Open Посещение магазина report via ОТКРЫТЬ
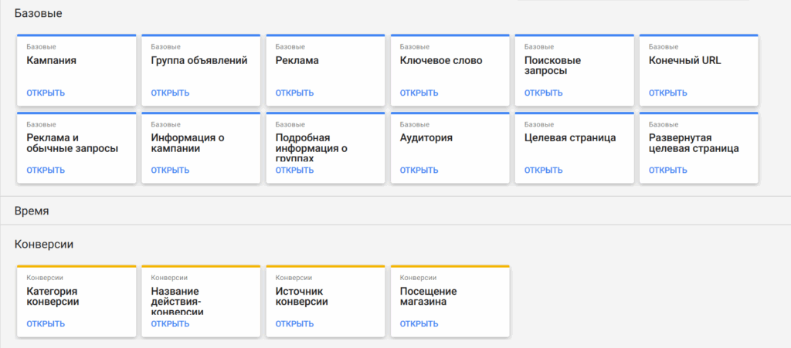 419,324
